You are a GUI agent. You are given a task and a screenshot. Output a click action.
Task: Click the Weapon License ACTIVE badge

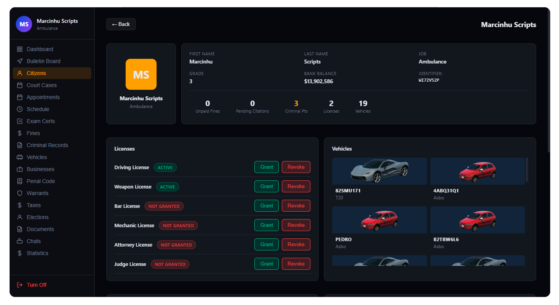167,187
